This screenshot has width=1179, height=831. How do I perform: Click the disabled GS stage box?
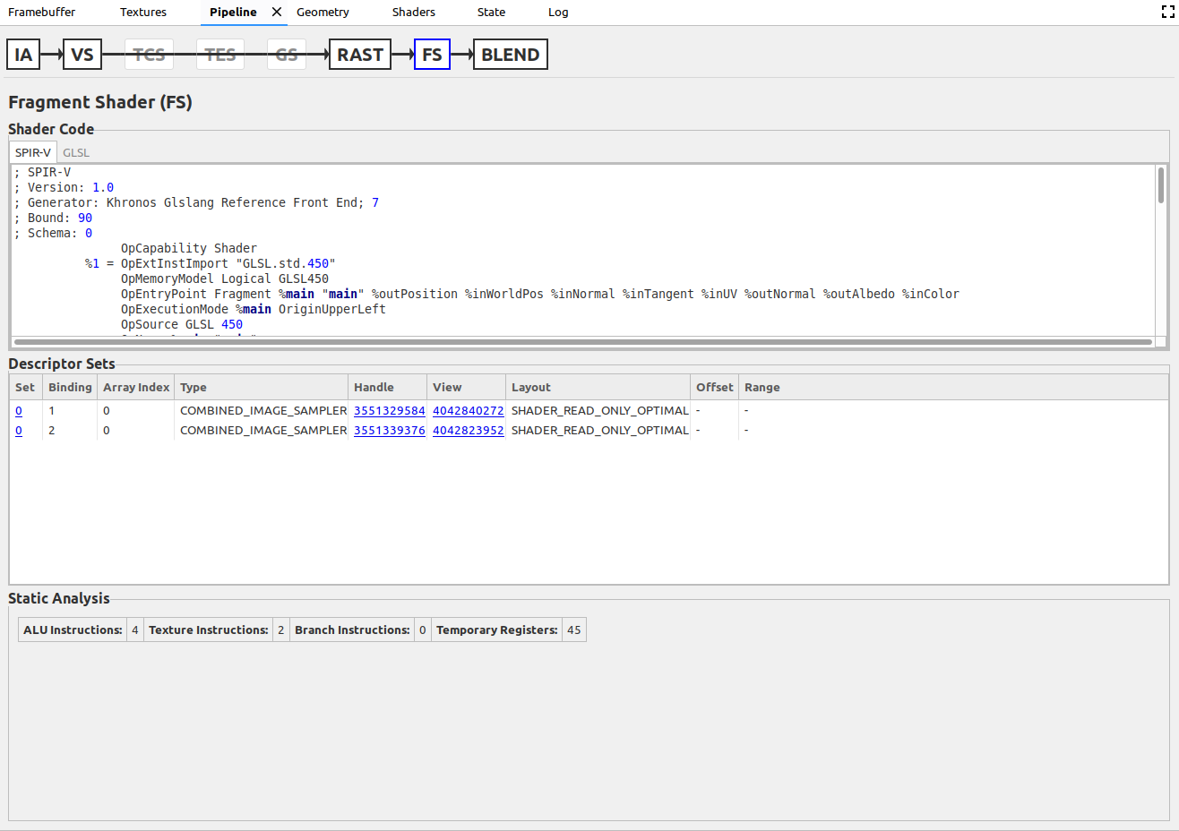[x=287, y=55]
